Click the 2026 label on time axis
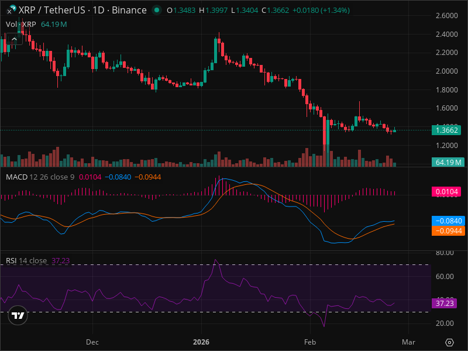This screenshot has width=468, height=351. [x=201, y=342]
